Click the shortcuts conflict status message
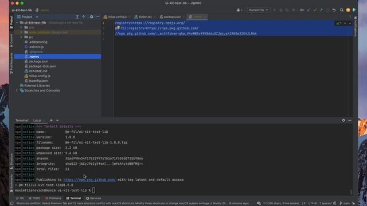 pos(132,204)
